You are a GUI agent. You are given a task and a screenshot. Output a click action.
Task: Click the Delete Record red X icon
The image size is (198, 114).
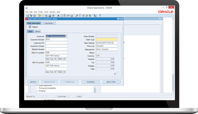(72, 16)
